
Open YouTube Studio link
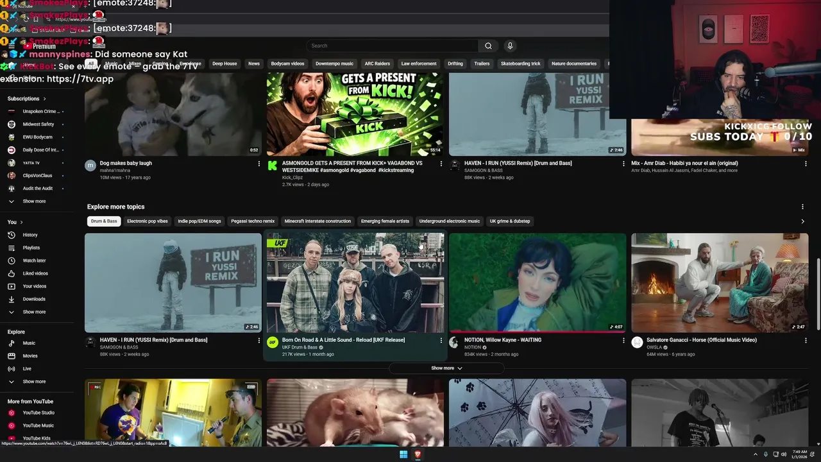(38, 413)
